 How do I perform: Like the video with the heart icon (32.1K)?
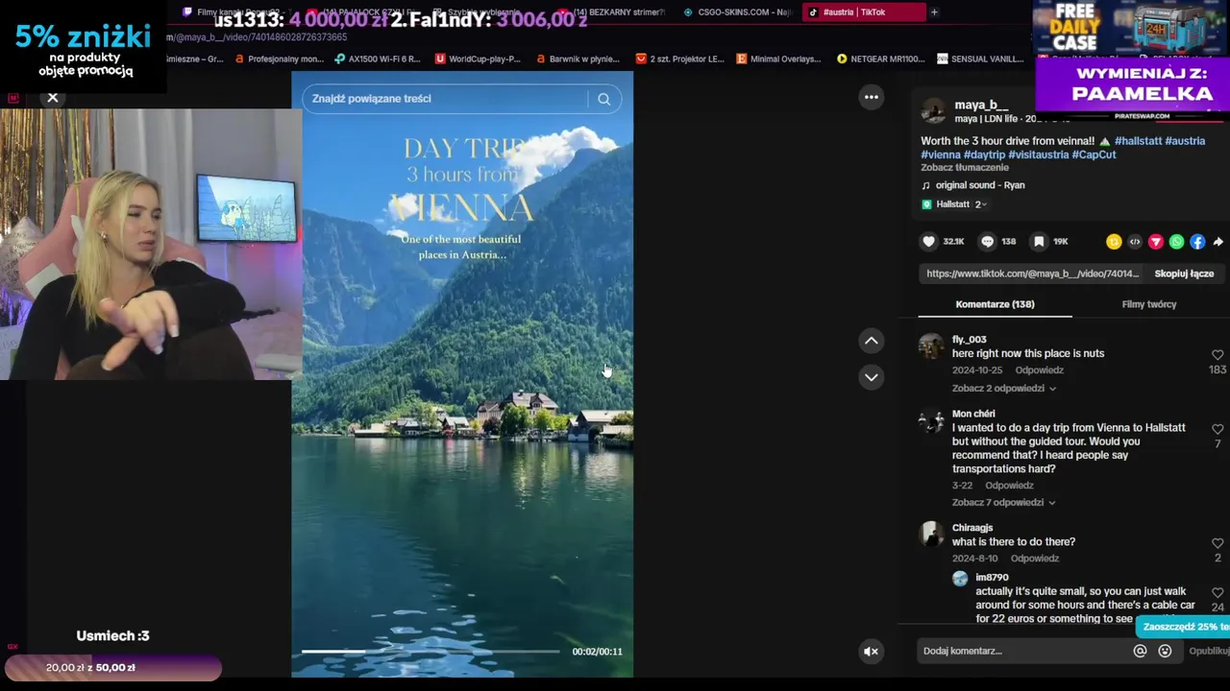tap(928, 242)
